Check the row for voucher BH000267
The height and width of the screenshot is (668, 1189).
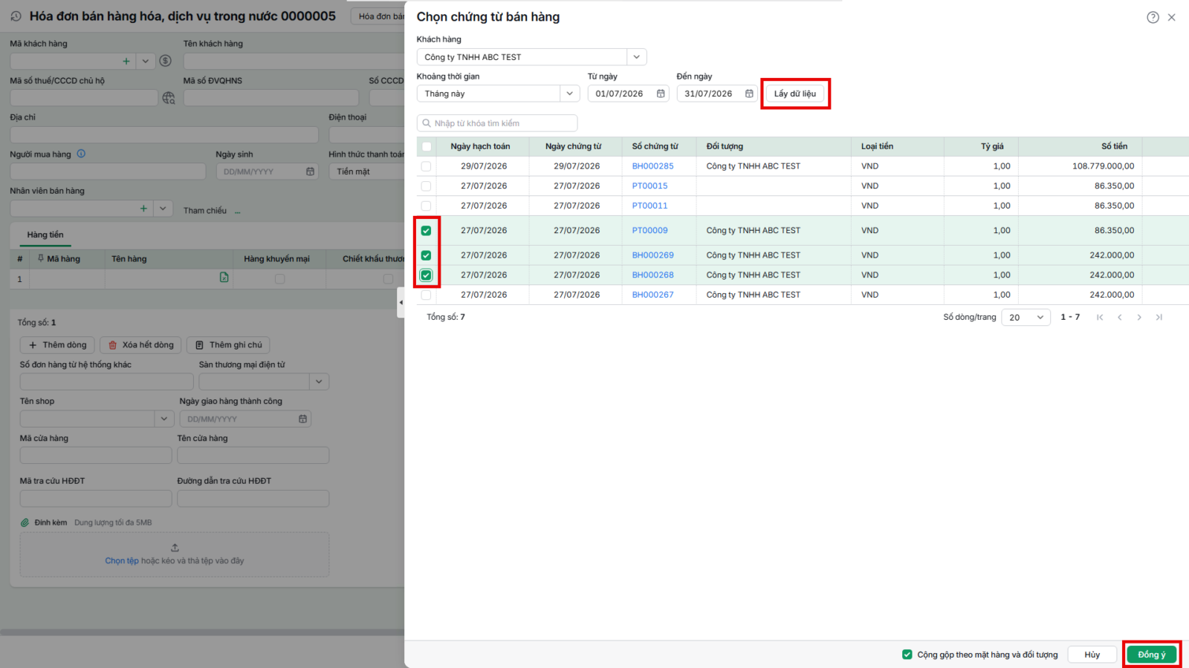click(x=426, y=295)
